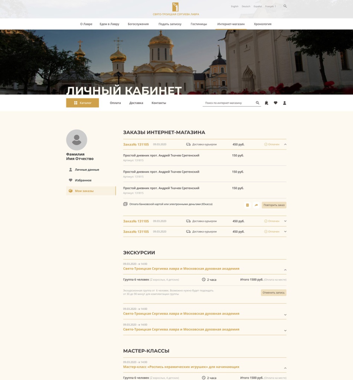Click Оплата банковской картой (Юкасса) text
The width and height of the screenshot is (353, 380).
(171, 204)
